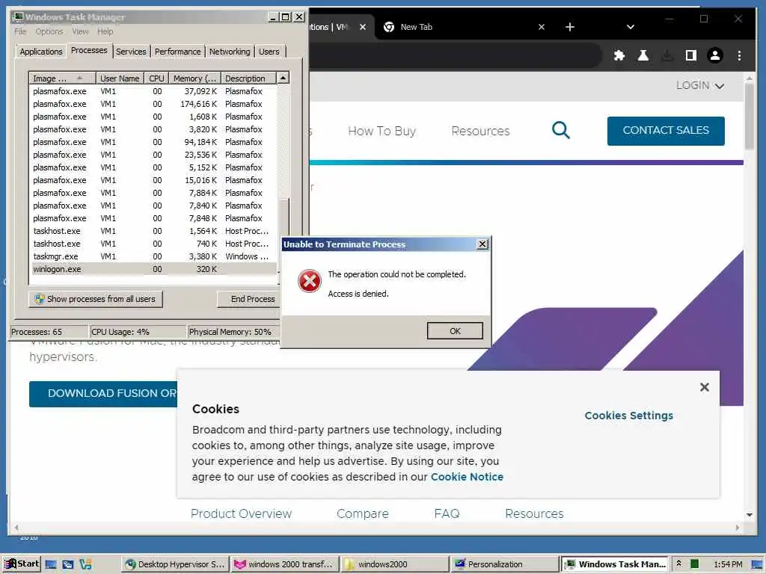
Task: Select the taskmgr.exe process row
Action: tap(153, 256)
